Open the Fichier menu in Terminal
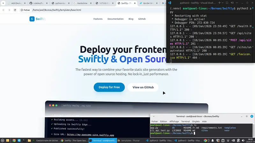 point(155,121)
